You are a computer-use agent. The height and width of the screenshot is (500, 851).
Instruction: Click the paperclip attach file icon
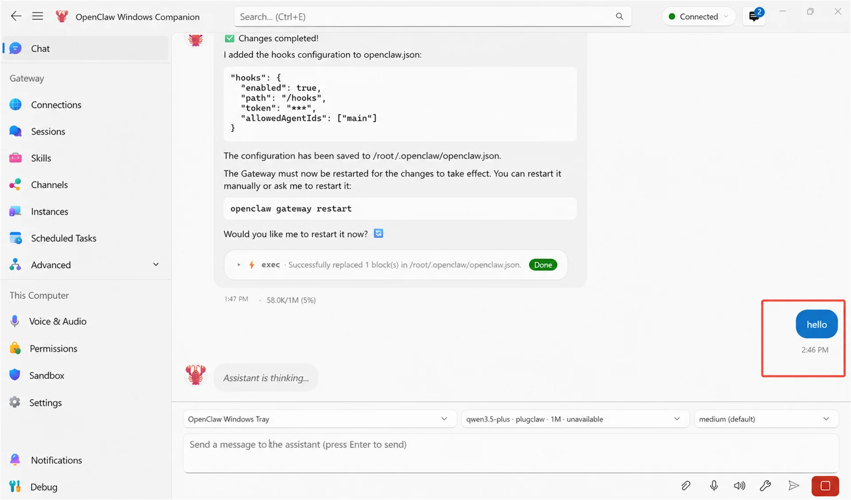click(x=686, y=485)
